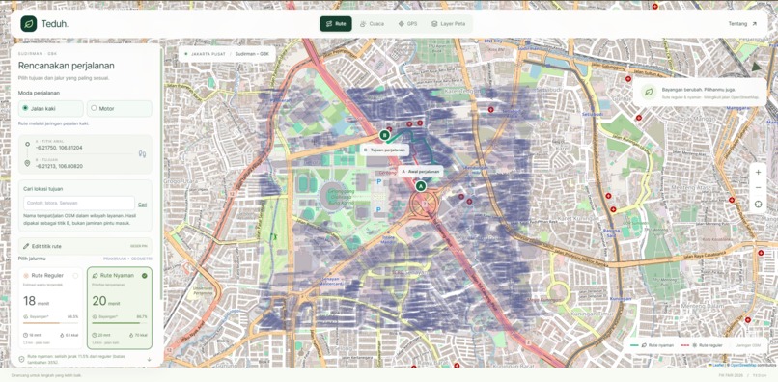778x382 pixels.
Task: Click the Pilih jalurmu heading
Action: pyautogui.click(x=32, y=259)
